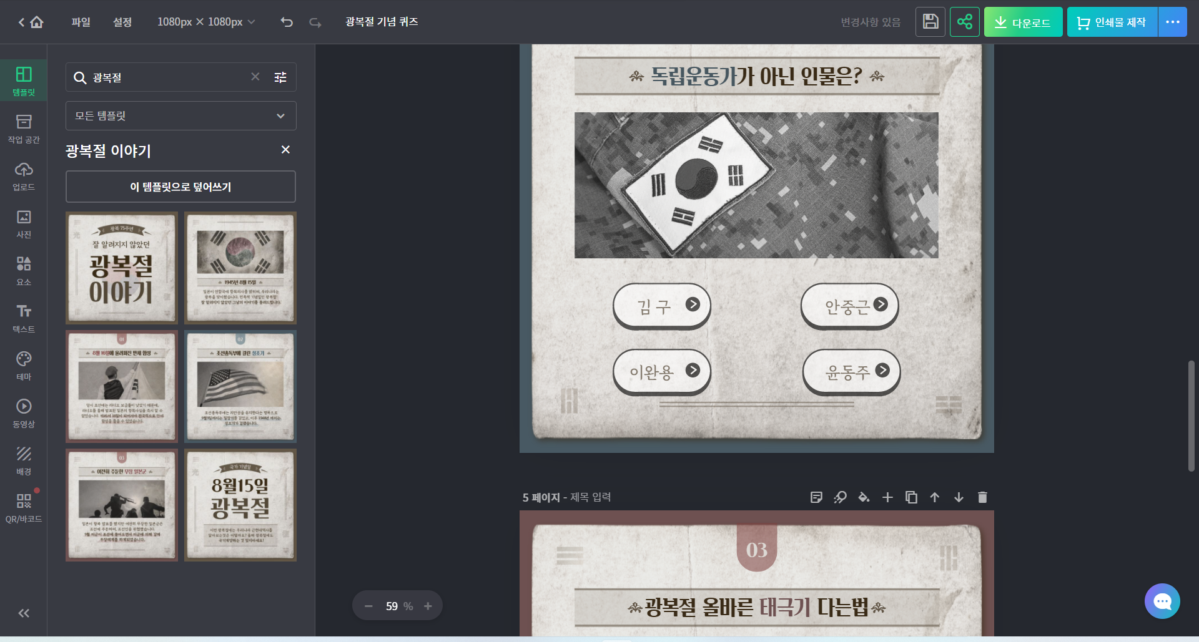Viewport: 1199px width, 642px height.
Task: Expand the 모든 템플릿 dropdown
Action: [181, 115]
